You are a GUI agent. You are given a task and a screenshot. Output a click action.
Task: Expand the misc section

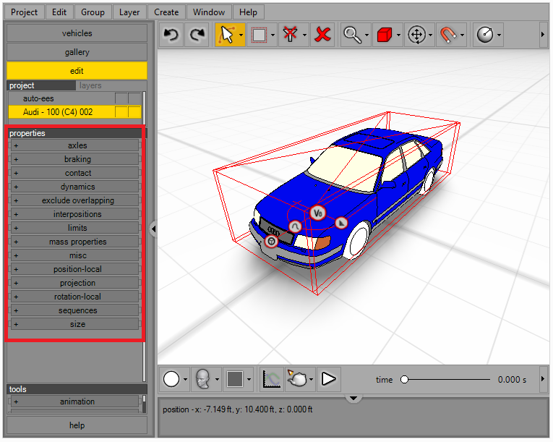click(74, 255)
